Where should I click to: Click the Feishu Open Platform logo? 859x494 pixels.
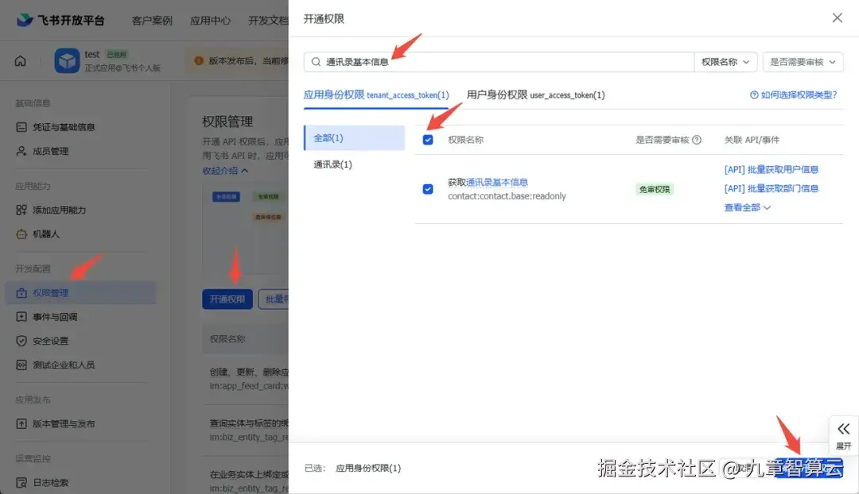tap(60, 20)
